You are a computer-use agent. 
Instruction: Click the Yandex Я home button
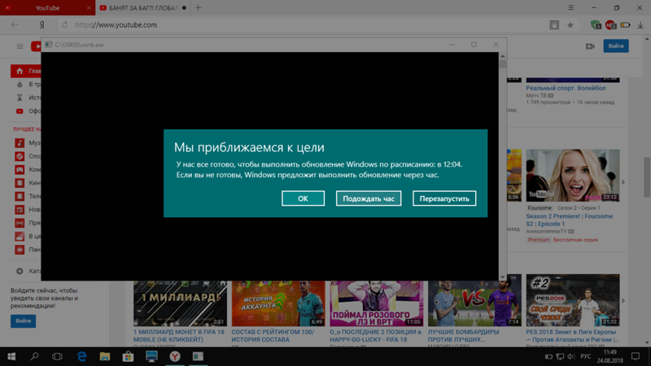point(42,25)
